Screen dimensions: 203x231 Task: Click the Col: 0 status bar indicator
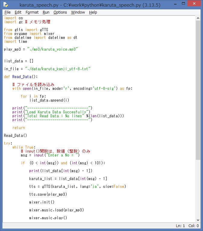tap(194, 226)
